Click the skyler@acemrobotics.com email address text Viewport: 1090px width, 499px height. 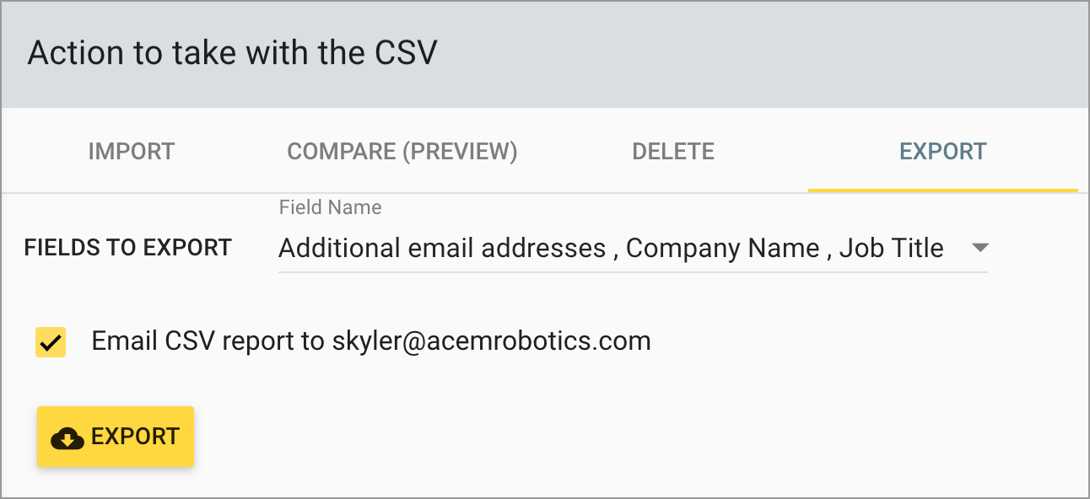[x=491, y=341]
